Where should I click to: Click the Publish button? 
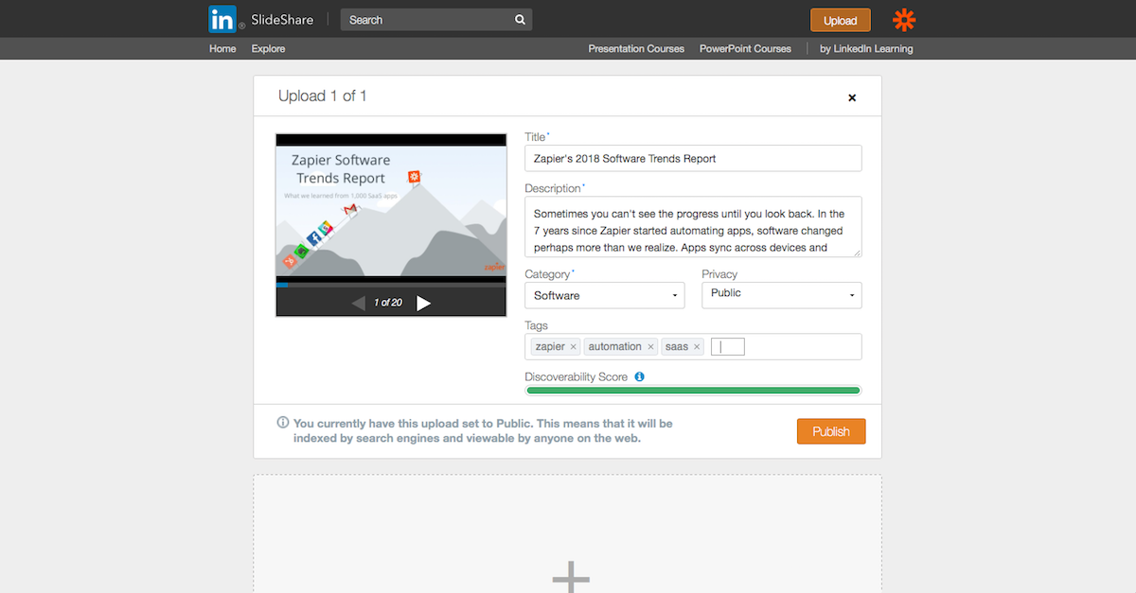831,431
